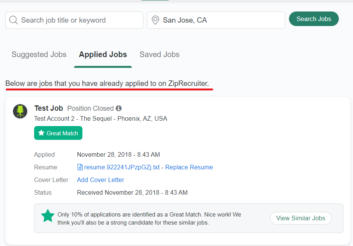Click the Add Cover Letter link
353x246 pixels.
100,180
